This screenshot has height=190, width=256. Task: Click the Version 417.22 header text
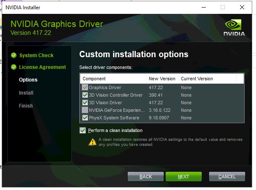31,33
